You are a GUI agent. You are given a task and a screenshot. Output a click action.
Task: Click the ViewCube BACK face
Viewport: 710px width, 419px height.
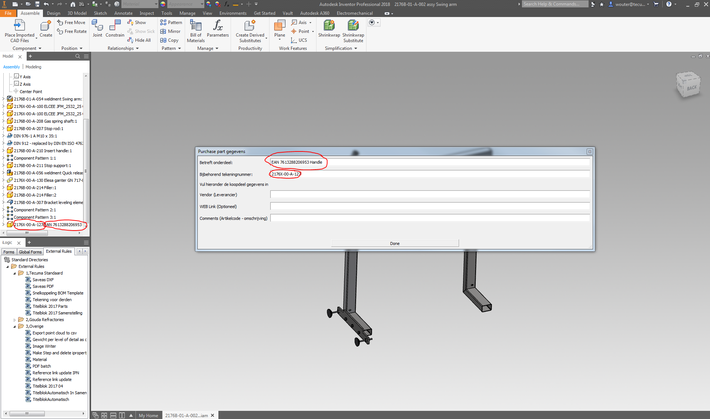point(691,88)
